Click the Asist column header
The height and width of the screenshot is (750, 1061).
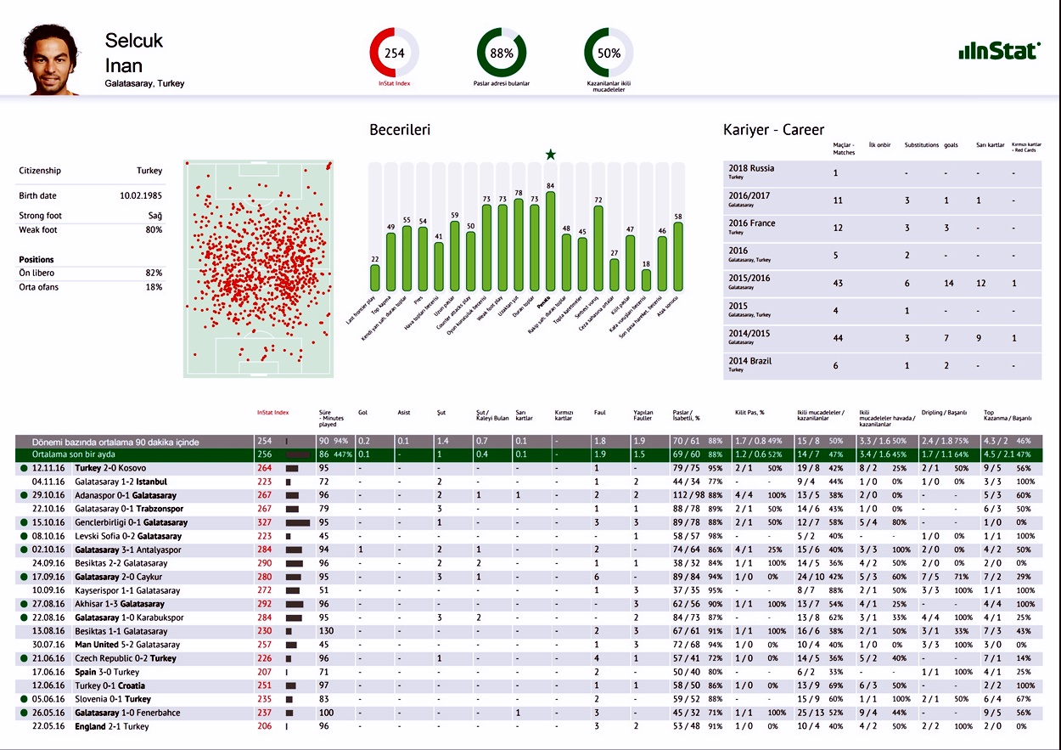[x=404, y=413]
